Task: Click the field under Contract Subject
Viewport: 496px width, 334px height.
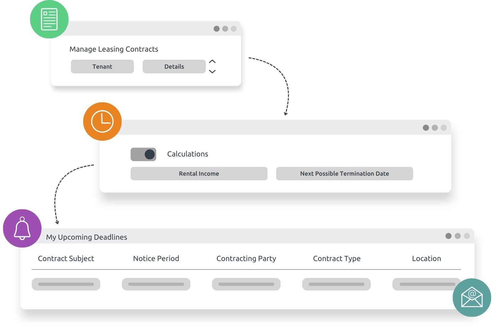Action: pos(66,284)
